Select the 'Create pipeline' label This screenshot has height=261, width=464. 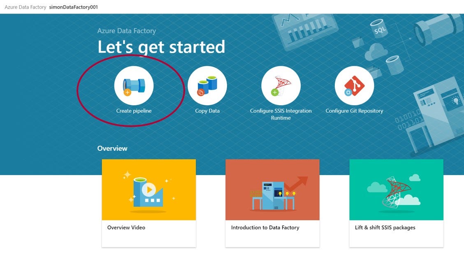click(134, 111)
